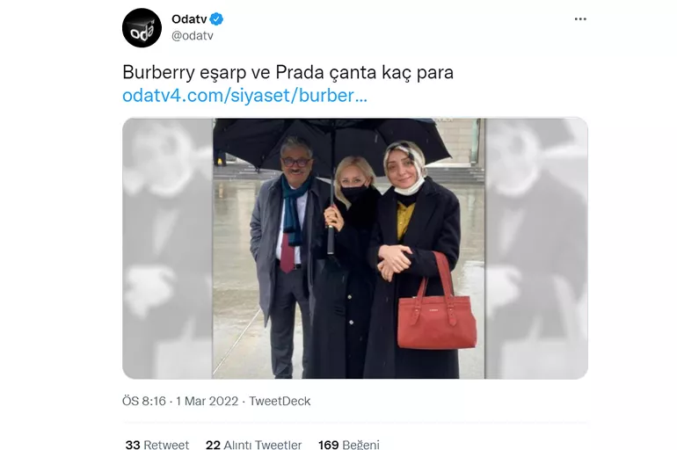View the 33 Retweet list
The width and height of the screenshot is (677, 450).
[157, 445]
